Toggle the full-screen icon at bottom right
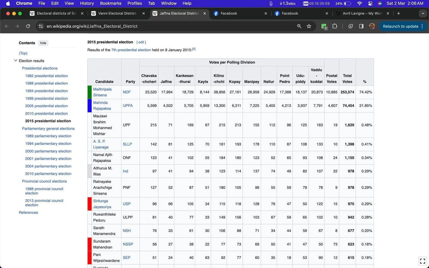Image resolution: width=429 pixels, height=268 pixels. [x=422, y=261]
